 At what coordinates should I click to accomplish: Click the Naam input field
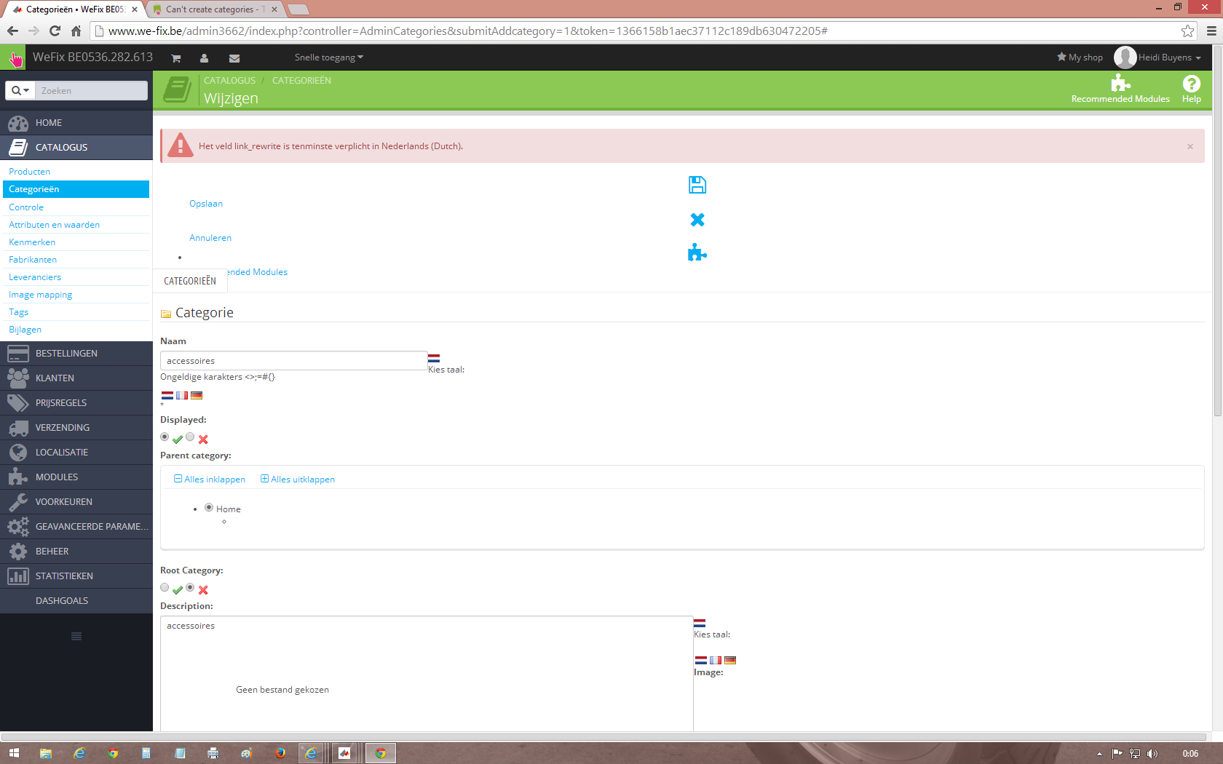coord(293,361)
